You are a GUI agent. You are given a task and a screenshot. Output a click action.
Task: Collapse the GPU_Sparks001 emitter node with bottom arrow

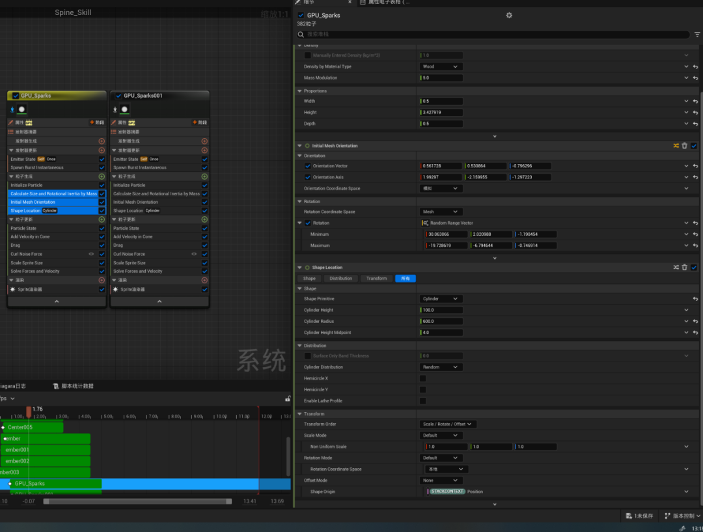pos(159,302)
